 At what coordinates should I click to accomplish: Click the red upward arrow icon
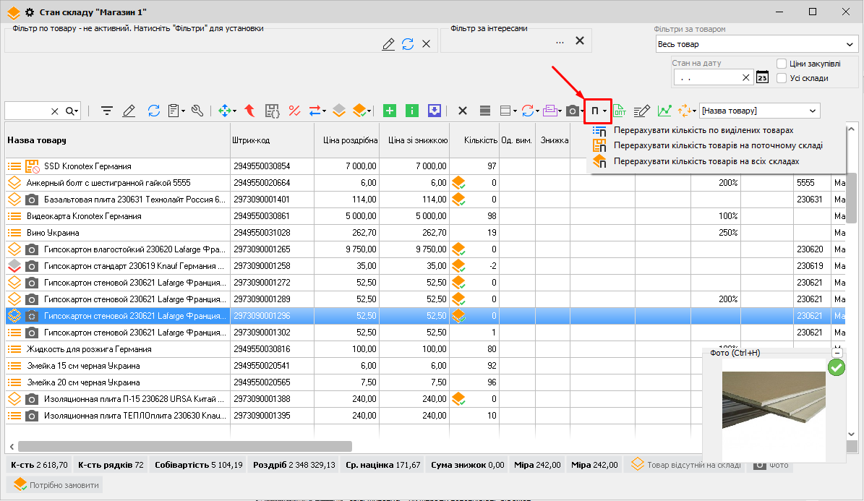coord(249,111)
